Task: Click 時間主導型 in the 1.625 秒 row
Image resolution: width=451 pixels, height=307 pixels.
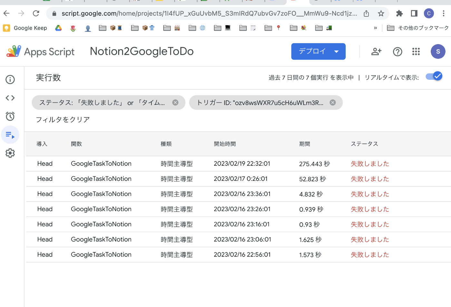Action: tap(177, 240)
